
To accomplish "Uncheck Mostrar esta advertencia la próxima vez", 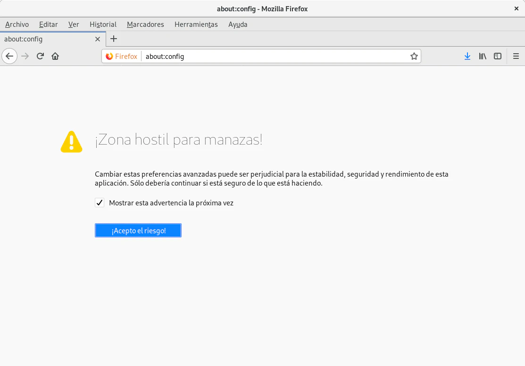I will (x=100, y=203).
